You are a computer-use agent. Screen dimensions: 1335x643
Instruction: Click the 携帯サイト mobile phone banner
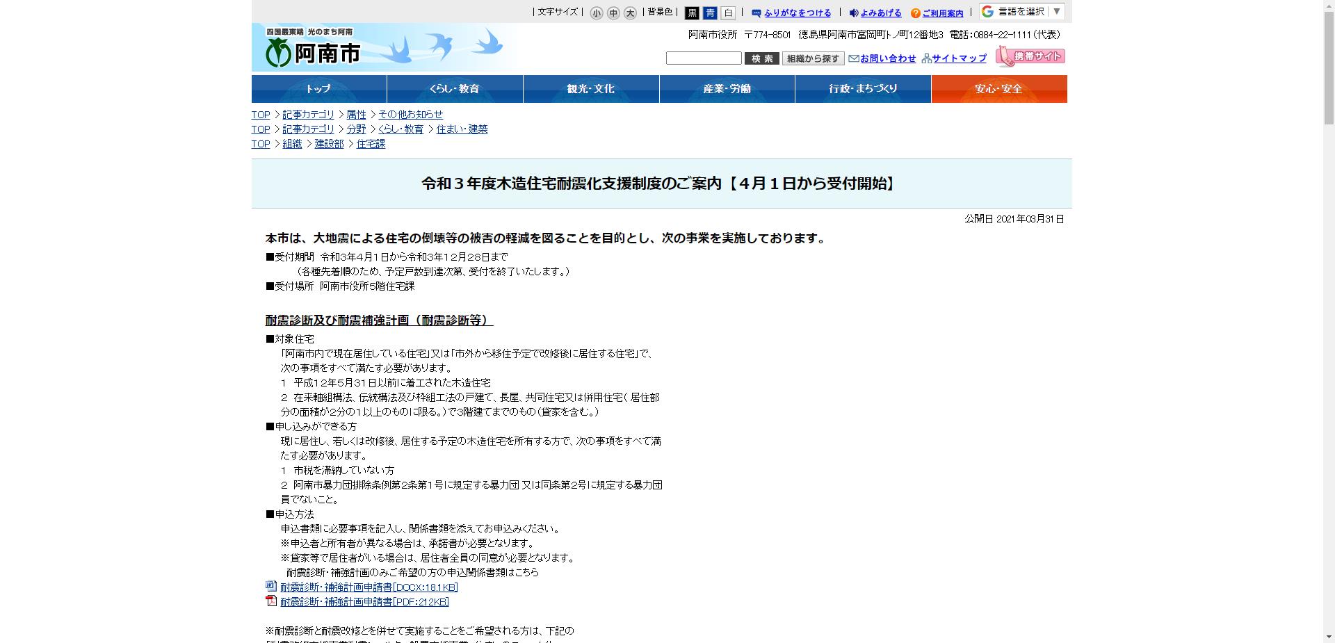1030,56
